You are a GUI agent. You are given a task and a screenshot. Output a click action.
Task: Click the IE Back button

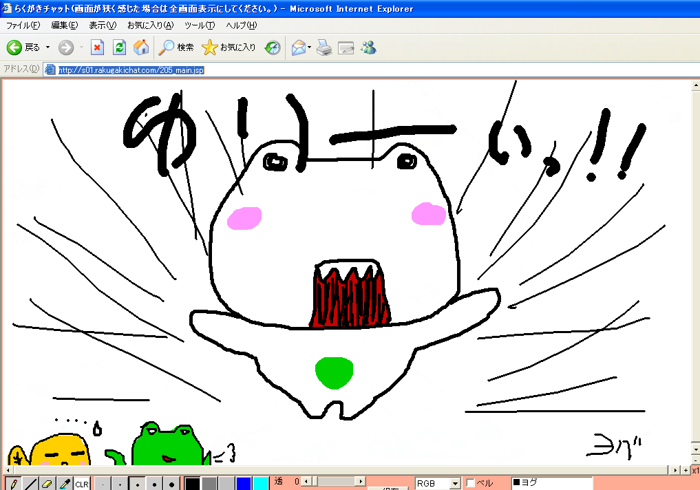23,47
